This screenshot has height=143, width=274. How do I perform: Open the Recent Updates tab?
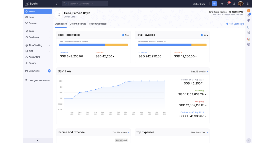98,24
